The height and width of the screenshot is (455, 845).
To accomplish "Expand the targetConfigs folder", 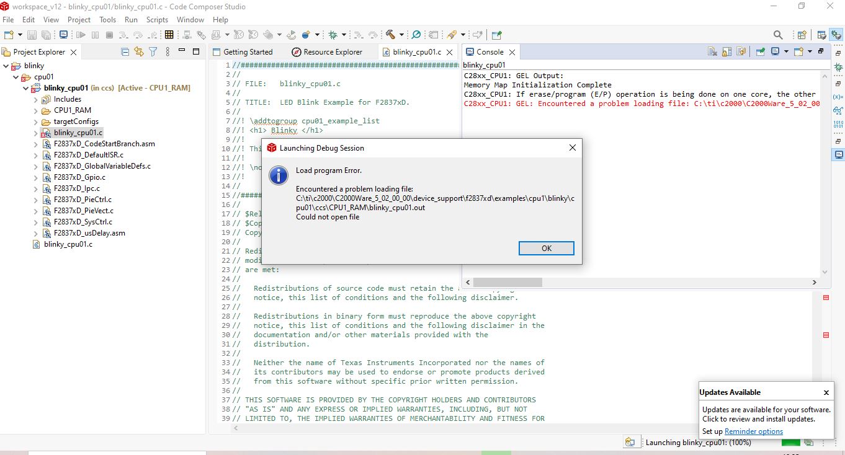I will coord(36,121).
